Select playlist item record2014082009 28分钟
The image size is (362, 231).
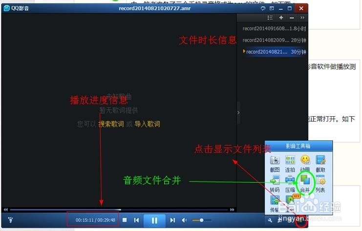point(274,40)
